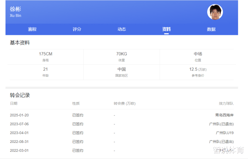The image size is (248, 159).
Task: Click the country value 中国
Action: click(122, 69)
